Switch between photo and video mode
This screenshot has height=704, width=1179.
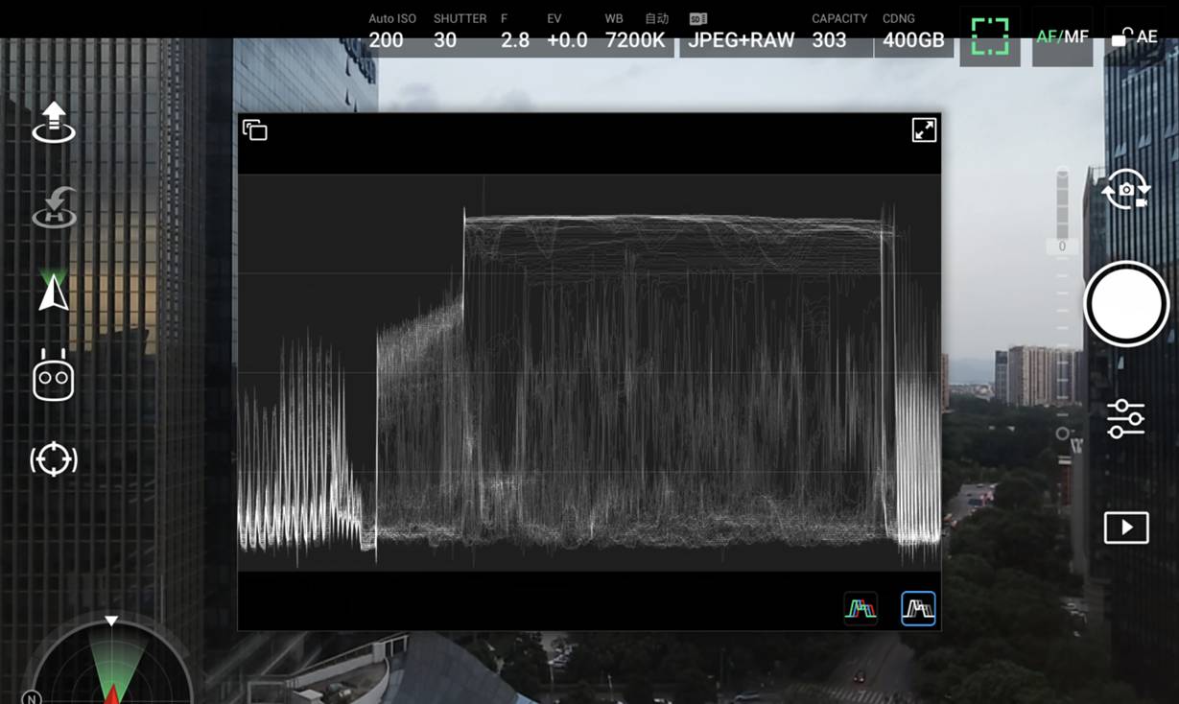click(1125, 192)
